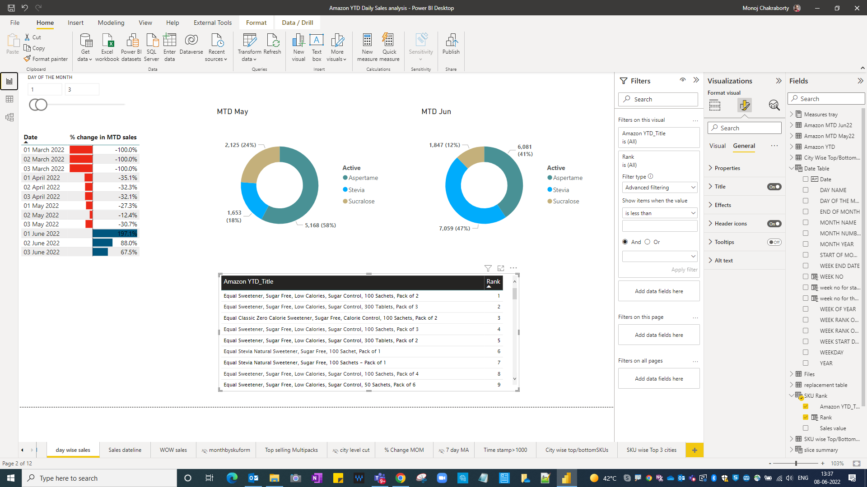Open Excel workbook data source

(107, 47)
